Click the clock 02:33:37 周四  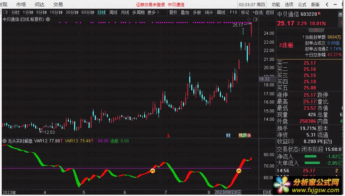252,4
